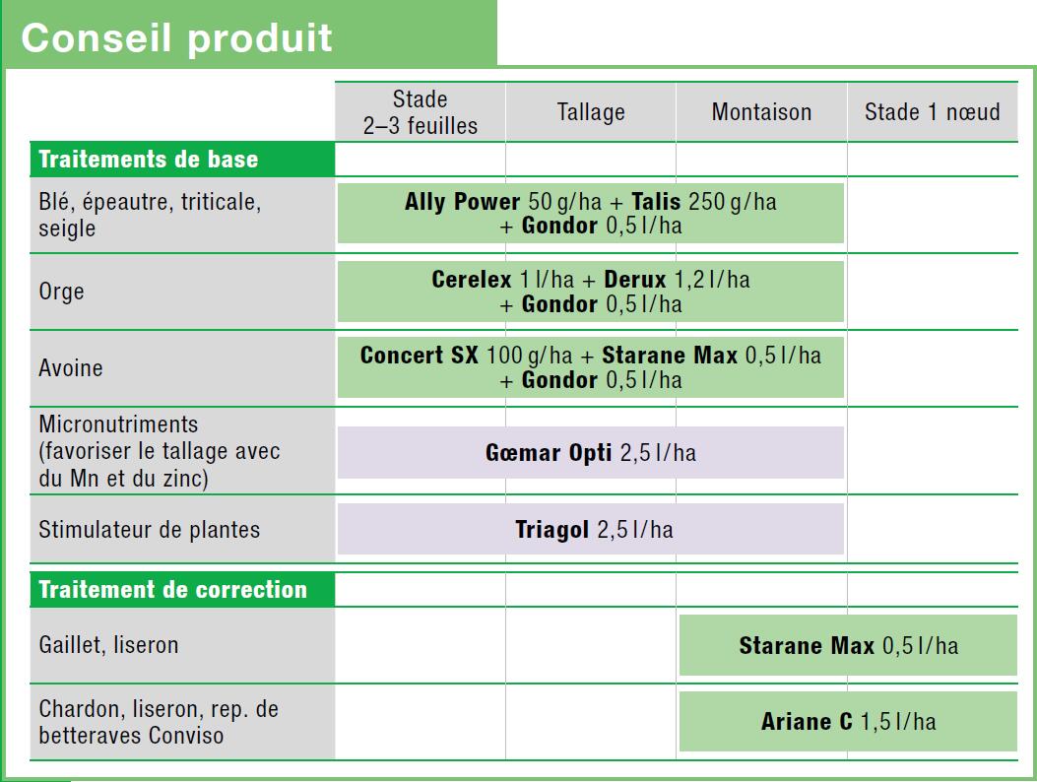Select the Stade 2–3 feuilles column header
This screenshot has width=1037, height=782.
421,112
